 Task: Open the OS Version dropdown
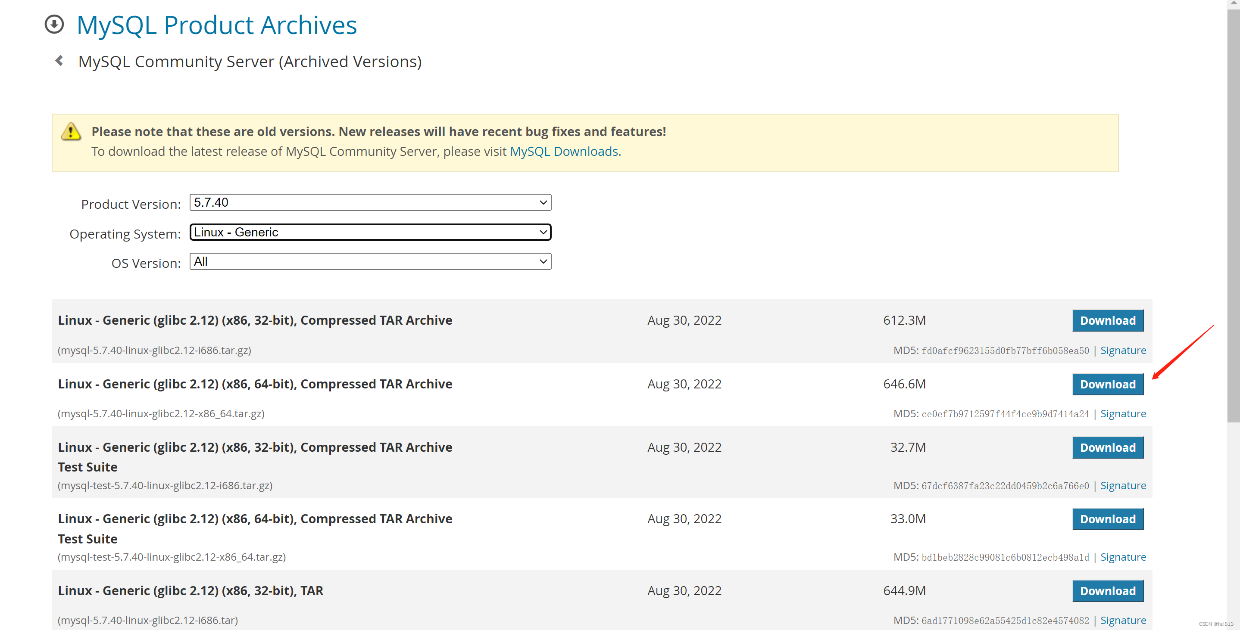370,262
